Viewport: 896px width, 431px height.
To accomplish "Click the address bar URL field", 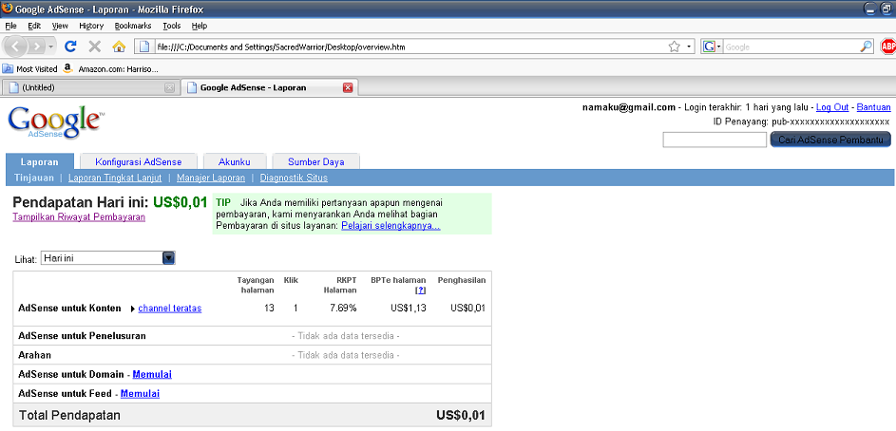I will [x=409, y=47].
